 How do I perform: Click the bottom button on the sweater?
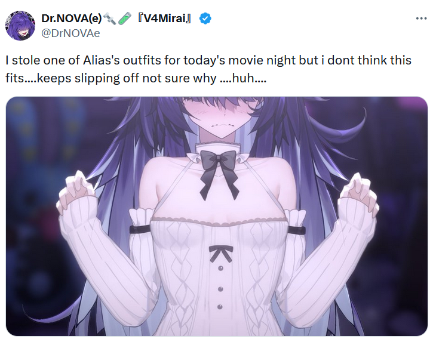[220, 307]
